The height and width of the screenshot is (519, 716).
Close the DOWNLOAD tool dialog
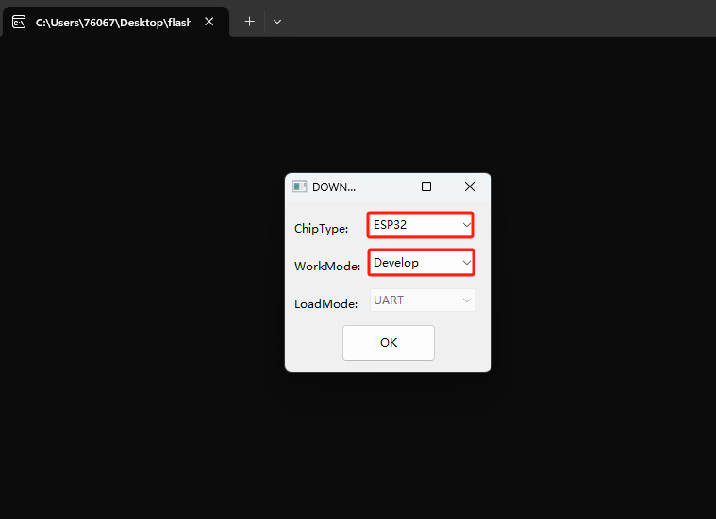(470, 187)
